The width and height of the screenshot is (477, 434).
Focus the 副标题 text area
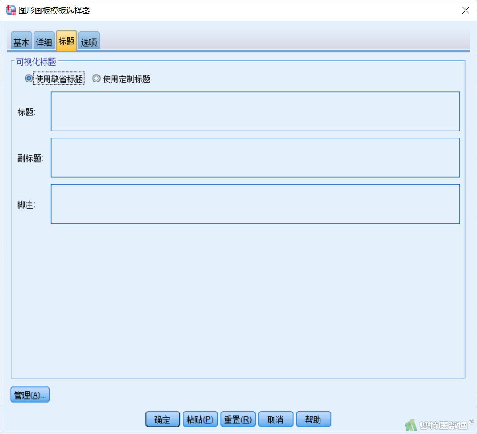[255, 157]
